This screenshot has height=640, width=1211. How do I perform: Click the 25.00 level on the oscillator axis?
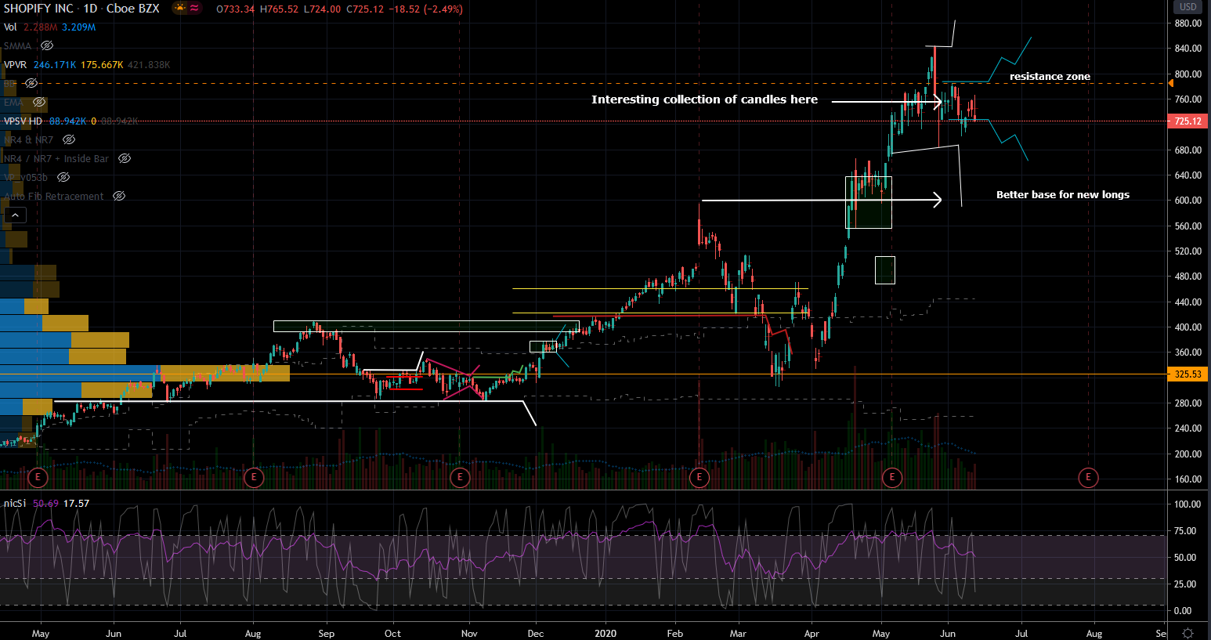(1185, 584)
